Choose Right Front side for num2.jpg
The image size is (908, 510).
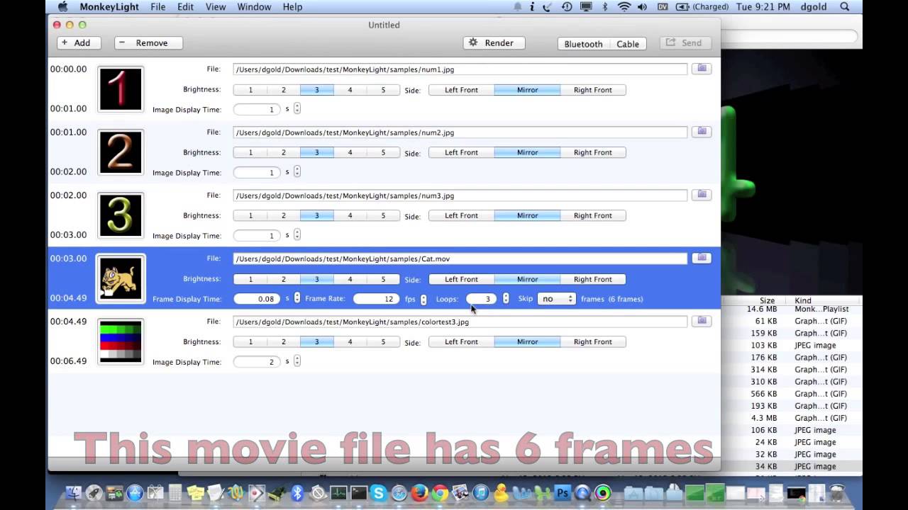[593, 152]
